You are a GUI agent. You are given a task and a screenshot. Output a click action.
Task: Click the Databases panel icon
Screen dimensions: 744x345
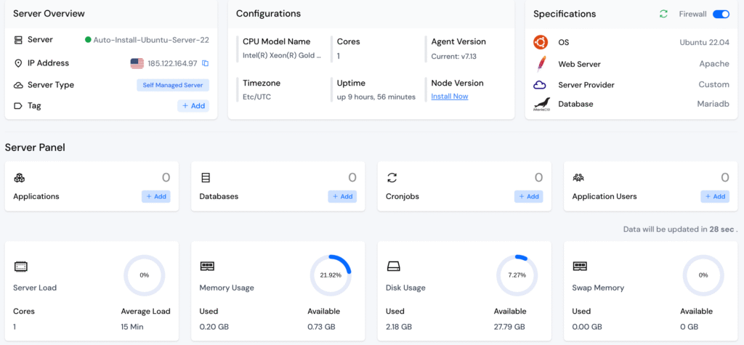click(206, 178)
